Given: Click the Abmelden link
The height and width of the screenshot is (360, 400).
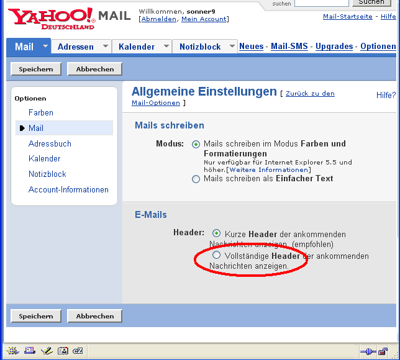Looking at the screenshot, I should tap(158, 19).
